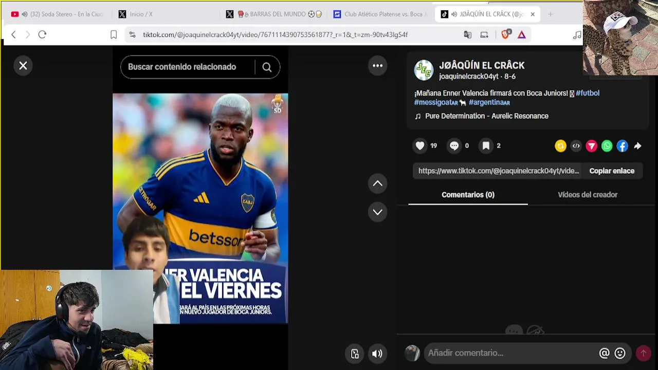Open the #futbol hashtag link
The width and height of the screenshot is (658, 370).
(588, 93)
